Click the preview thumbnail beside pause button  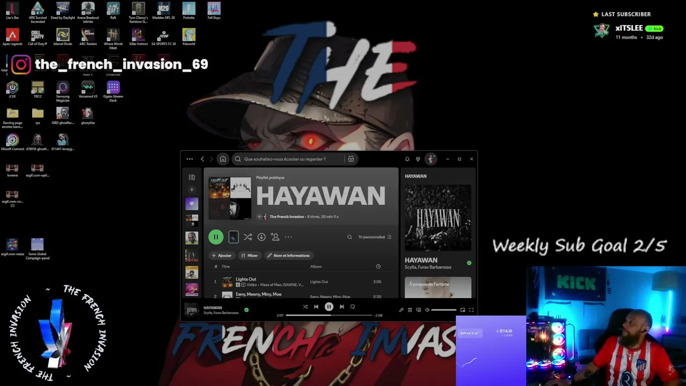[234, 237]
